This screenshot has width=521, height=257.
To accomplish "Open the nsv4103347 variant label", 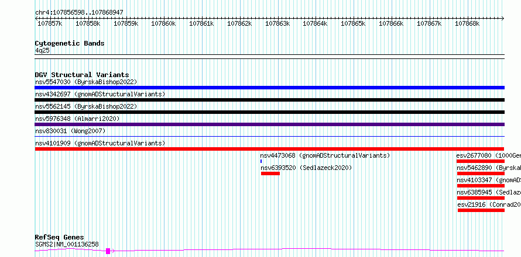I will tap(488, 180).
